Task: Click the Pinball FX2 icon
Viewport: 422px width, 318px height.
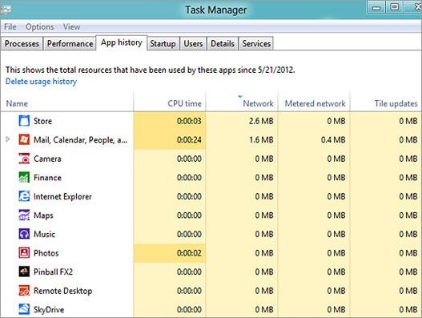Action: [24, 272]
